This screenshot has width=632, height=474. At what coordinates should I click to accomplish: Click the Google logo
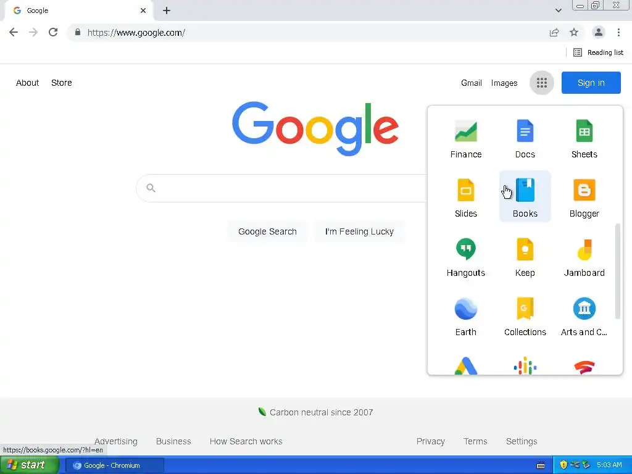tap(315, 128)
